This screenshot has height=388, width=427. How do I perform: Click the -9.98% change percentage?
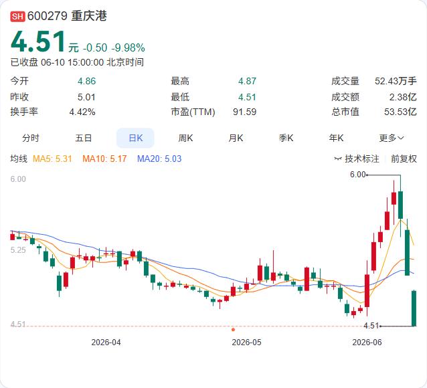click(x=129, y=48)
